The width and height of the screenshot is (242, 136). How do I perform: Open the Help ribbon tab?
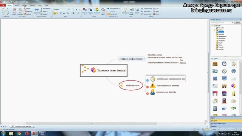pos(46,5)
